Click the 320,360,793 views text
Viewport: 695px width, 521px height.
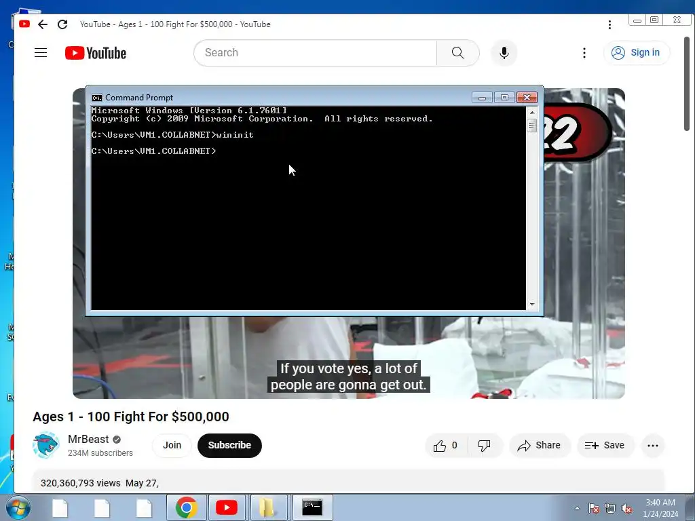coord(80,483)
